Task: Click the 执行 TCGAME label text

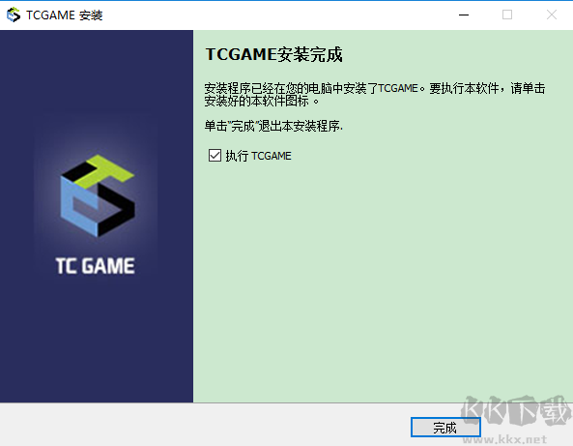Action: (x=258, y=156)
